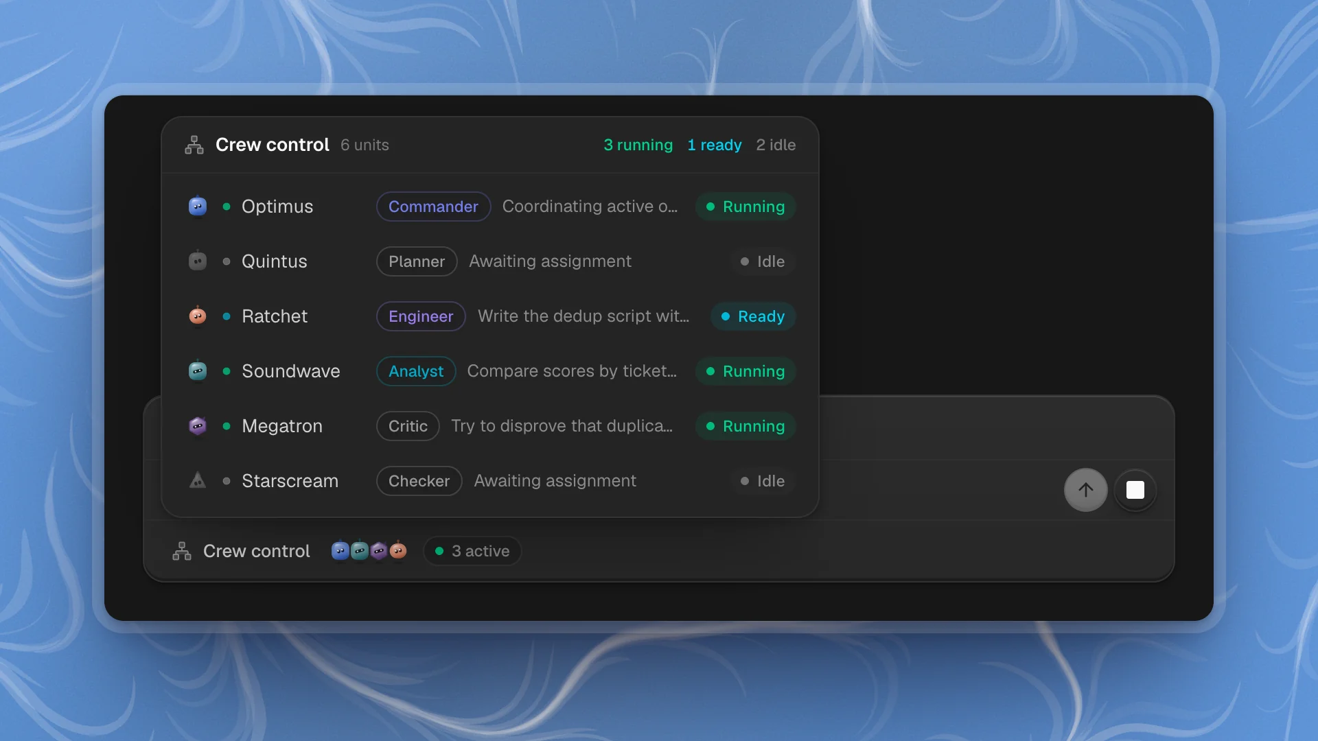Click Megatron's purple robot avatar
This screenshot has width=1318, height=741.
tap(198, 425)
